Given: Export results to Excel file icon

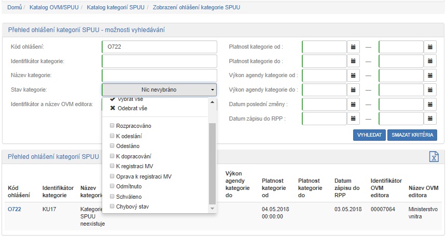Looking at the screenshot, I should point(434,157).
